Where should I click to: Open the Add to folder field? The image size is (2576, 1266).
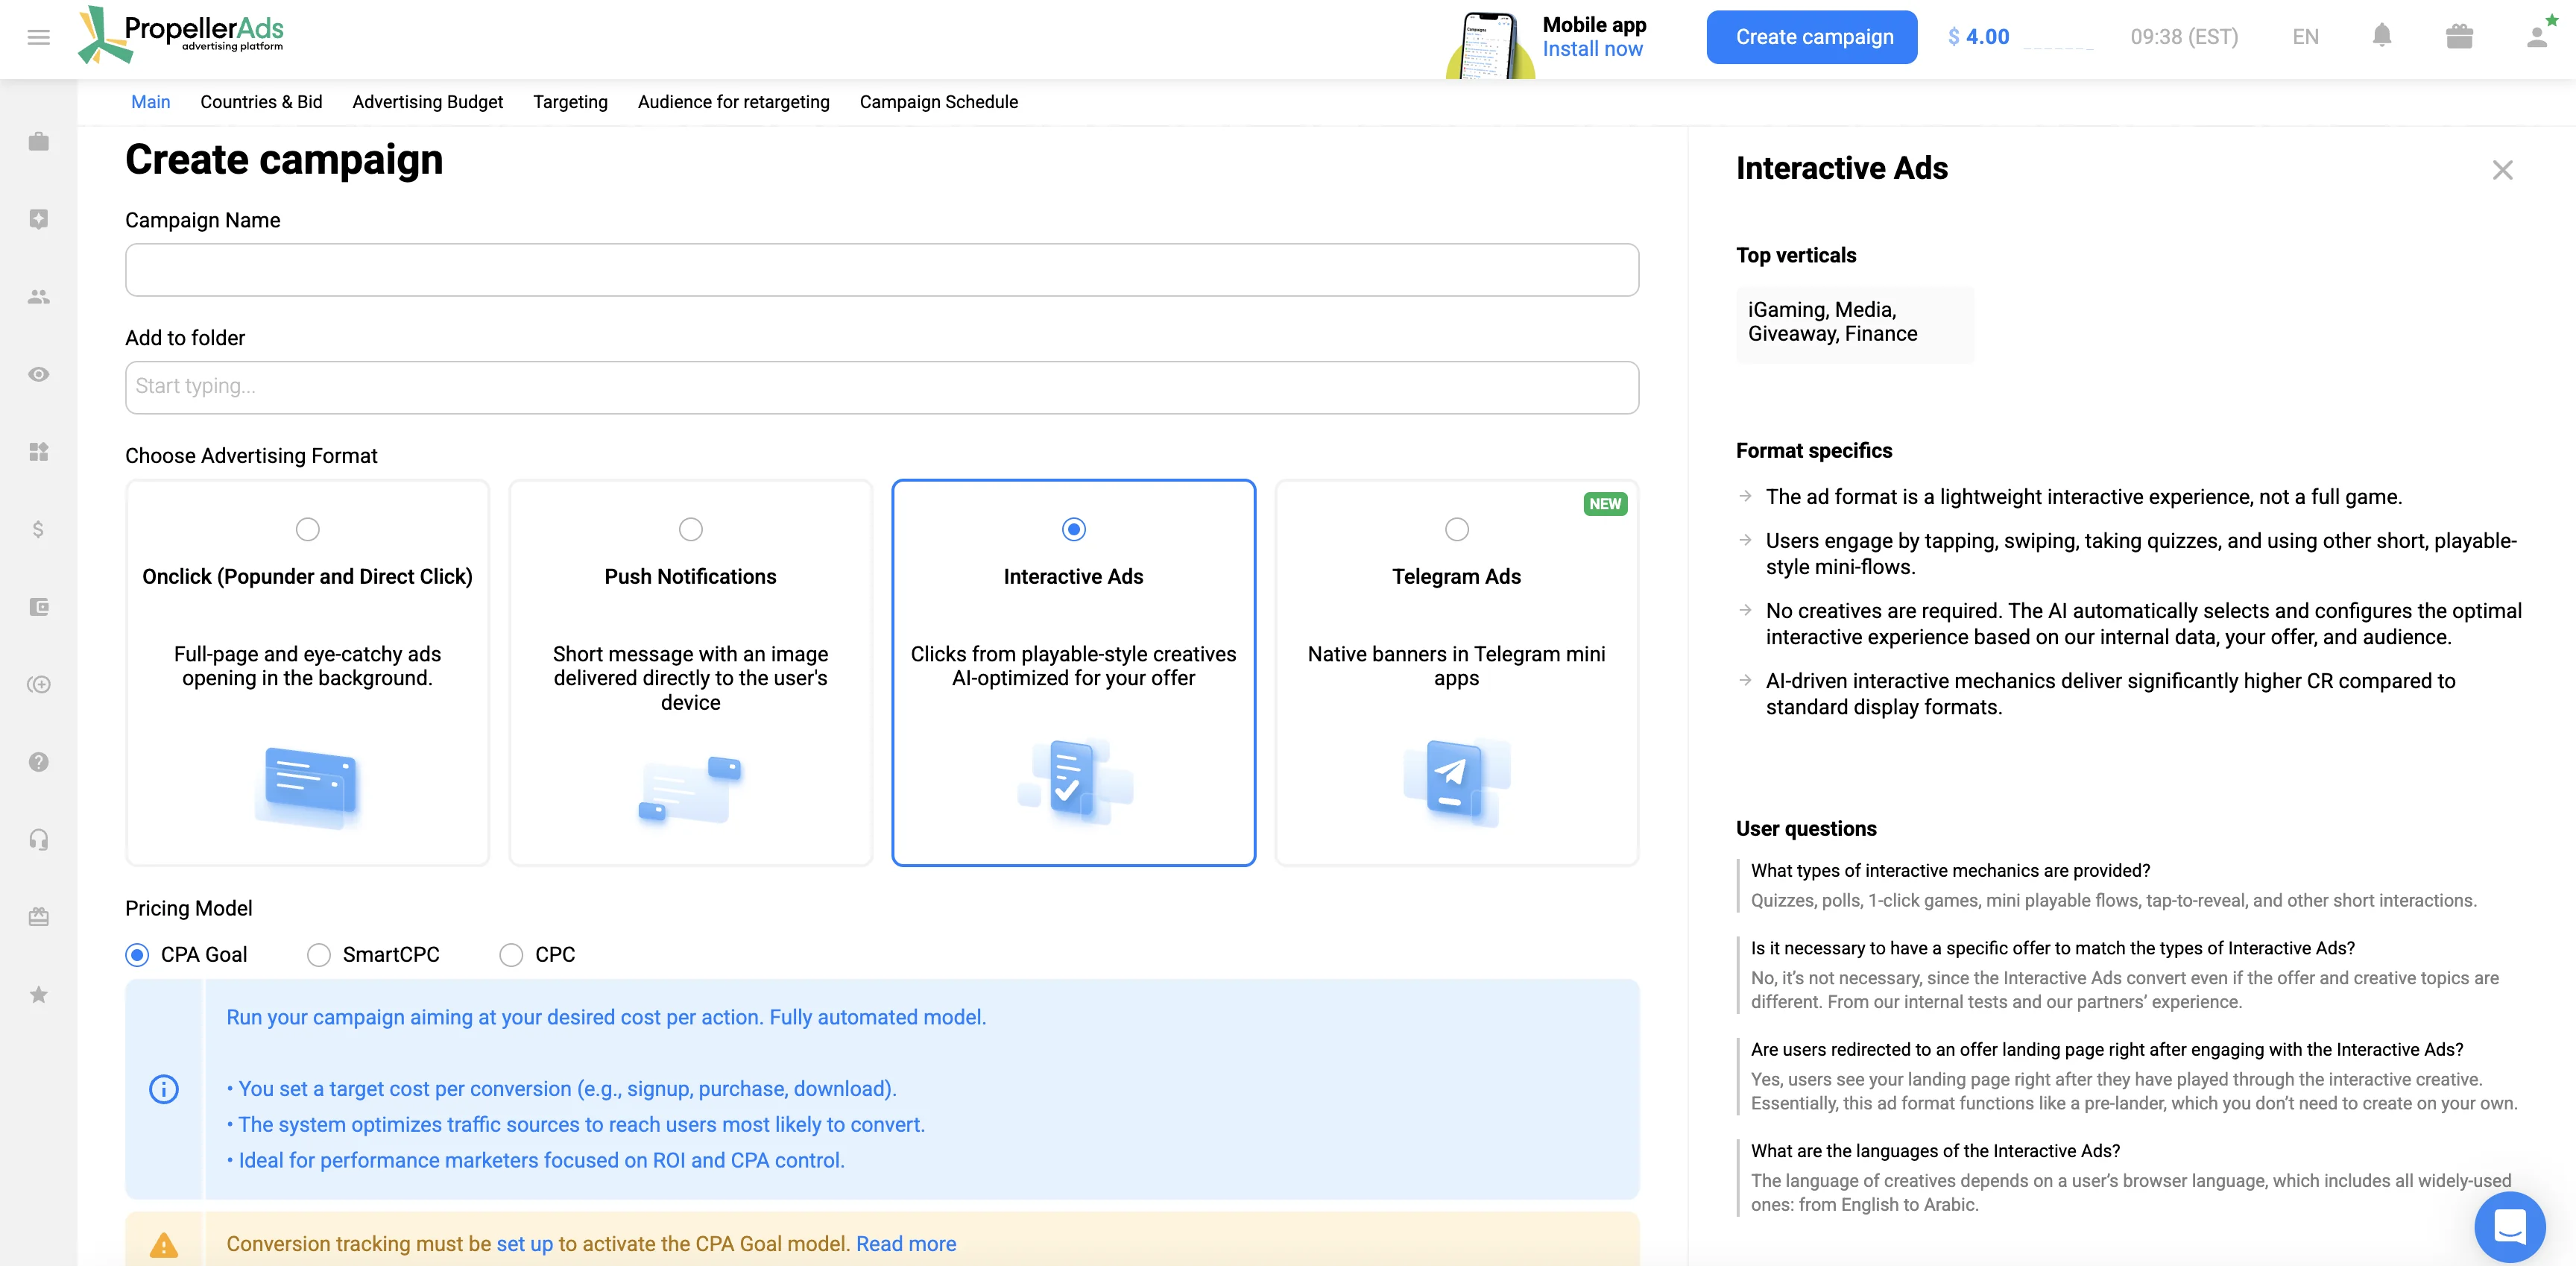click(x=882, y=387)
